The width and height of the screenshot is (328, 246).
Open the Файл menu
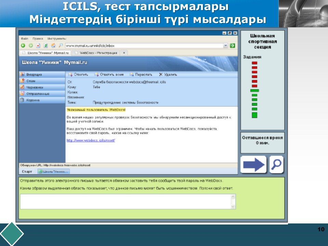(24, 39)
